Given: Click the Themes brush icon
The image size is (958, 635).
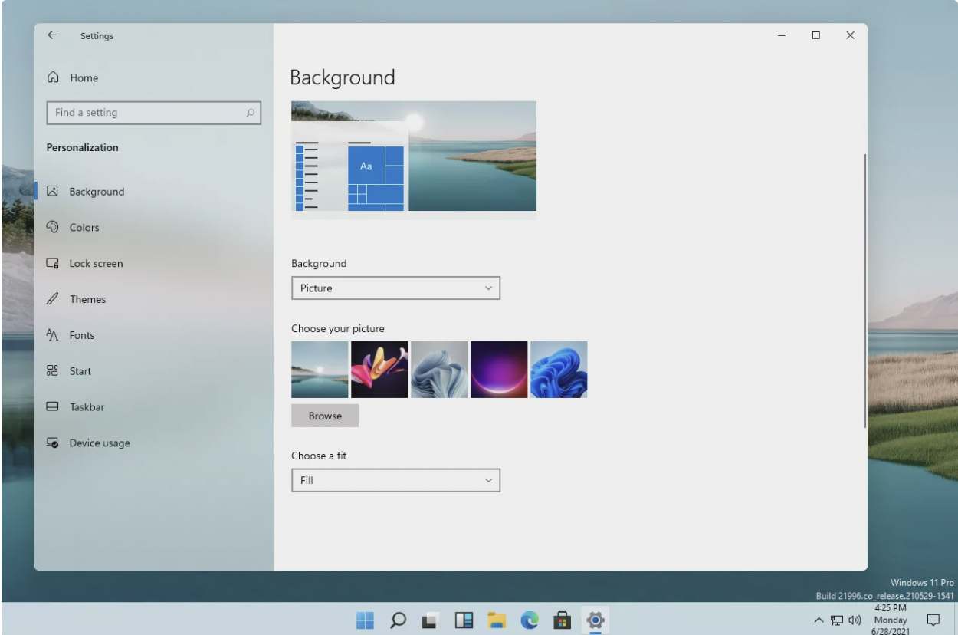Looking at the screenshot, I should 52,299.
